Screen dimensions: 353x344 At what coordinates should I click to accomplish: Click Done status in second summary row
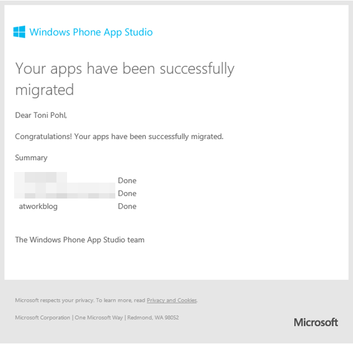click(127, 194)
